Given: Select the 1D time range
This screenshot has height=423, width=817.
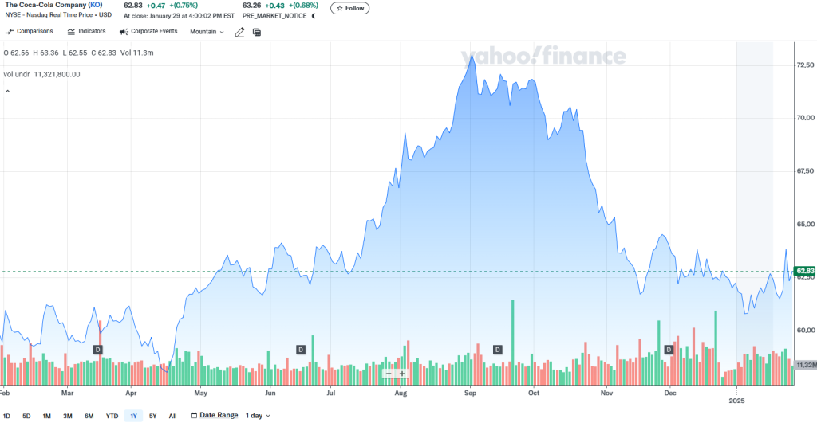Looking at the screenshot, I should tap(7, 416).
